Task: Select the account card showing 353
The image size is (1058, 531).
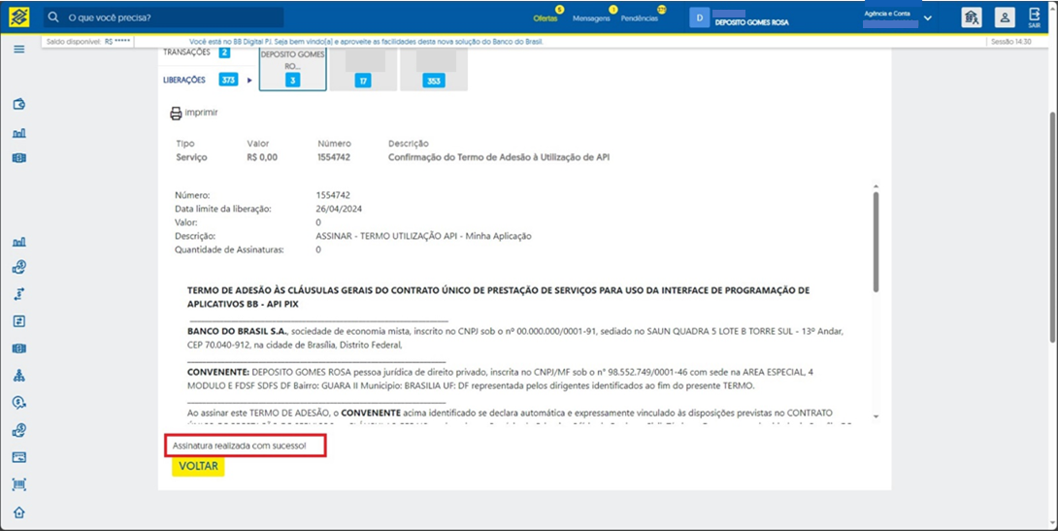Action: (433, 69)
